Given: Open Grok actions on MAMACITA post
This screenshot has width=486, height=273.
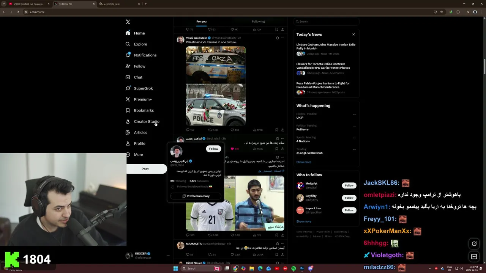Looking at the screenshot, I should click(x=278, y=243).
